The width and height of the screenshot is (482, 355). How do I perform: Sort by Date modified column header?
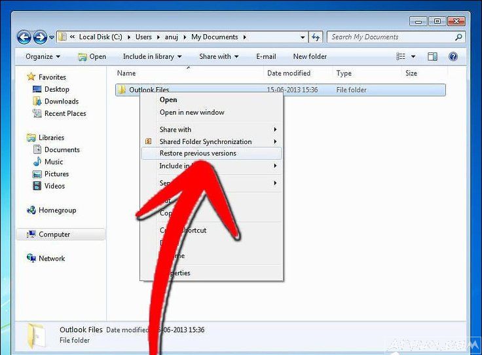(289, 73)
